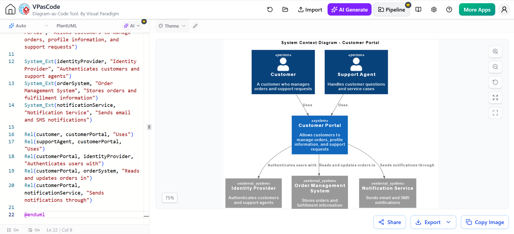The width and height of the screenshot is (514, 234).
Task: Click the 'Sends notifications through' label
Action: (407, 165)
